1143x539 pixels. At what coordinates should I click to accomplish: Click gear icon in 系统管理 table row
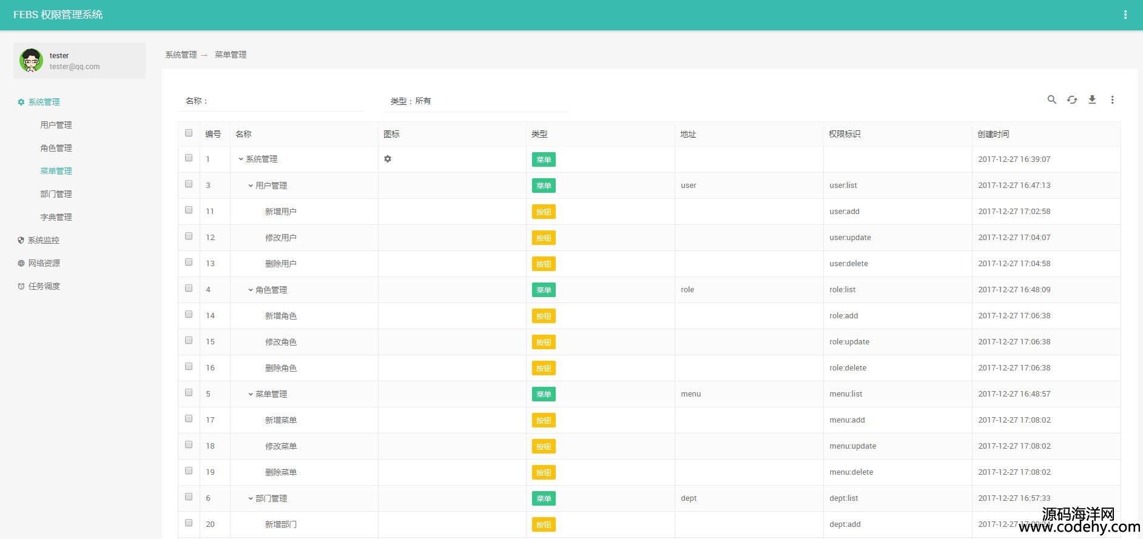coord(388,159)
